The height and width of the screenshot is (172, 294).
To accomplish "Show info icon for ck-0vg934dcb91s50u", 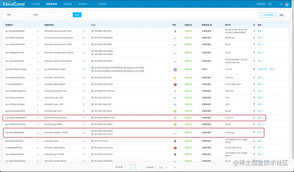I will 38,78.
